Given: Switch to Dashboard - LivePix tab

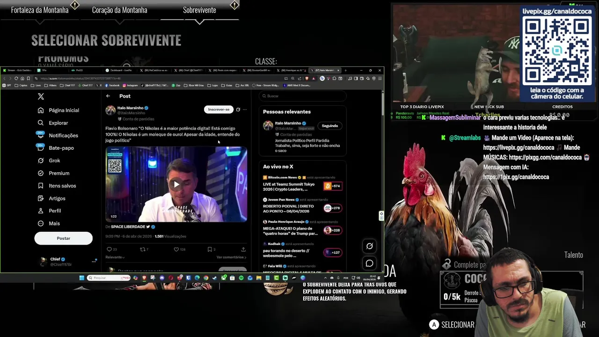Looking at the screenshot, I should pos(121,70).
